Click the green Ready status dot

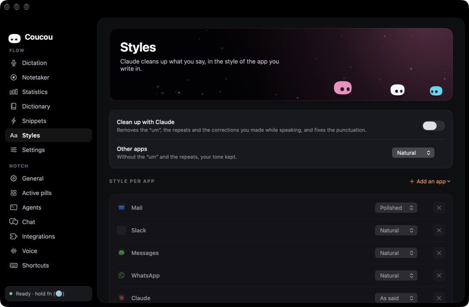(x=11, y=294)
